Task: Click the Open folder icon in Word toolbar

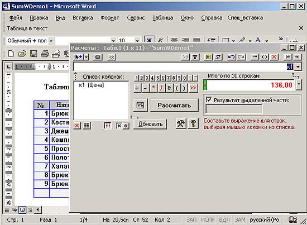Action: [22, 54]
